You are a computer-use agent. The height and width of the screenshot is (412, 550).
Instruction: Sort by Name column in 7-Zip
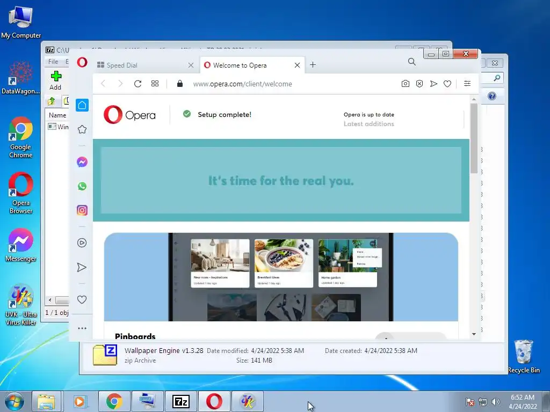pos(57,115)
